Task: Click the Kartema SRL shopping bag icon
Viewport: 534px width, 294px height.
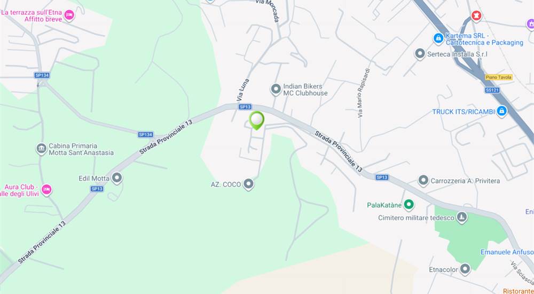Action: point(438,38)
